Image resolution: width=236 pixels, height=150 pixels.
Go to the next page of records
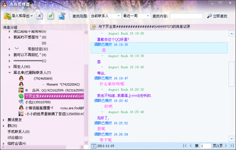(x=226, y=146)
